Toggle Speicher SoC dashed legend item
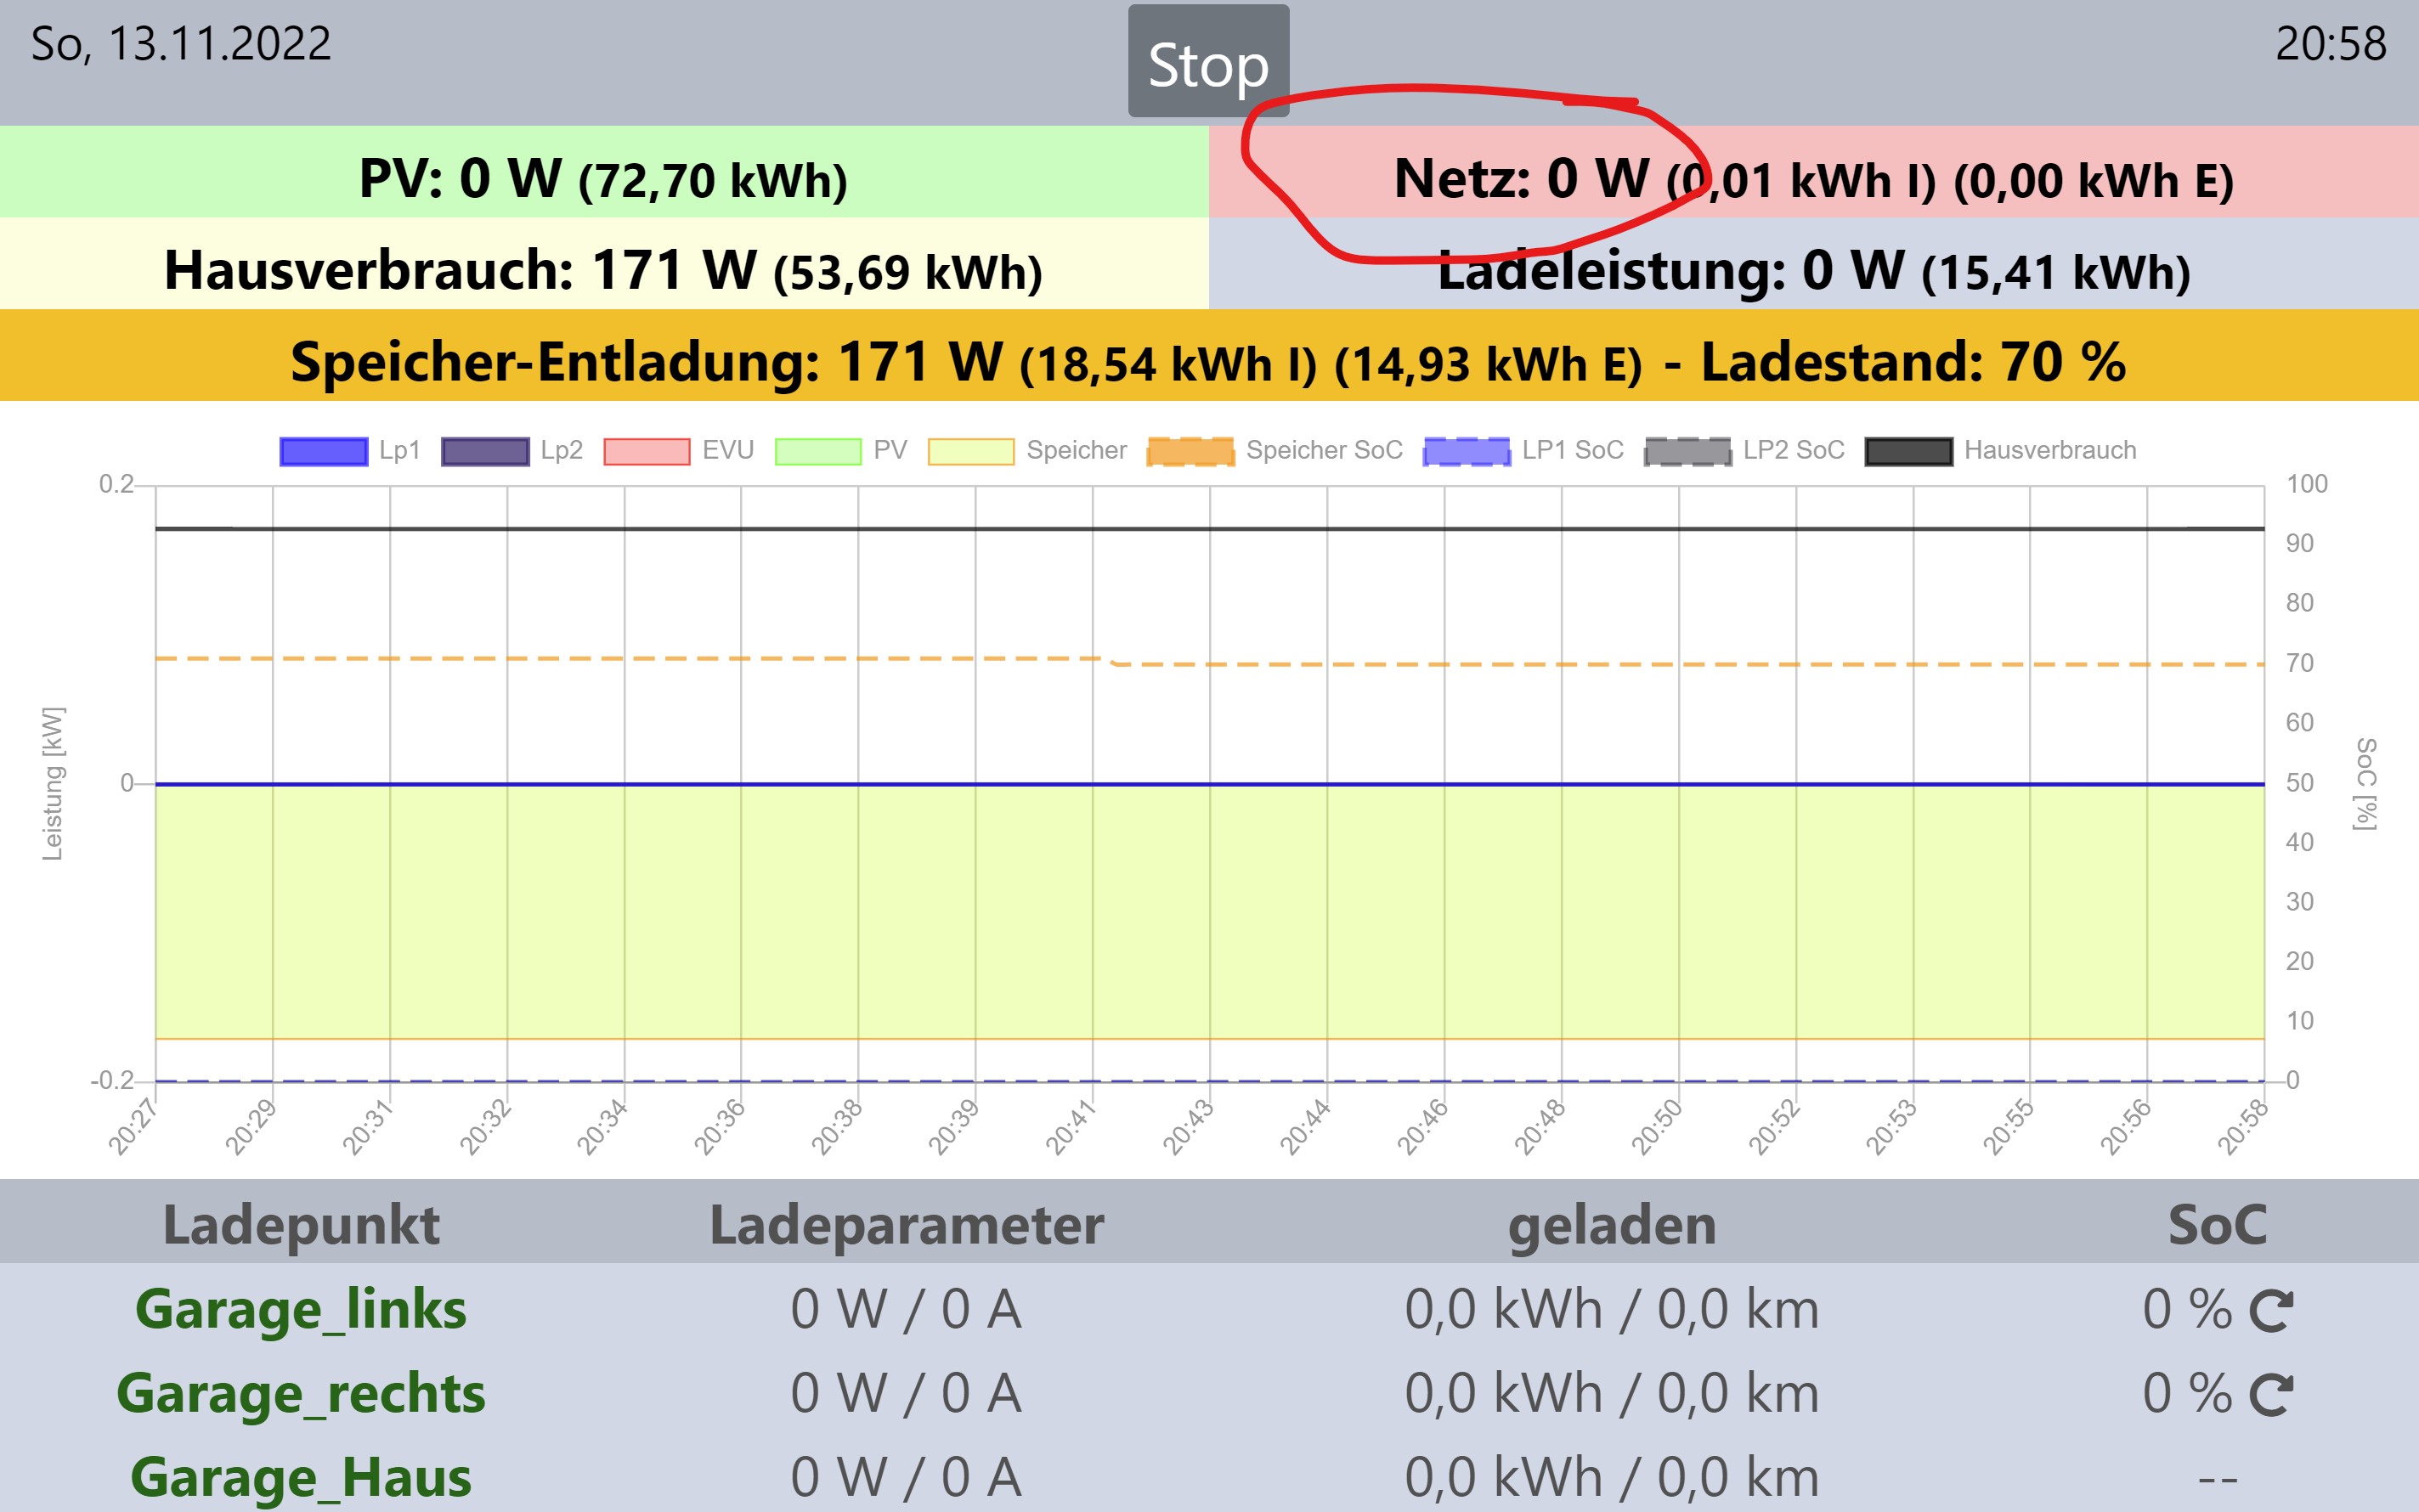This screenshot has height=1512, width=2419. (1190, 451)
